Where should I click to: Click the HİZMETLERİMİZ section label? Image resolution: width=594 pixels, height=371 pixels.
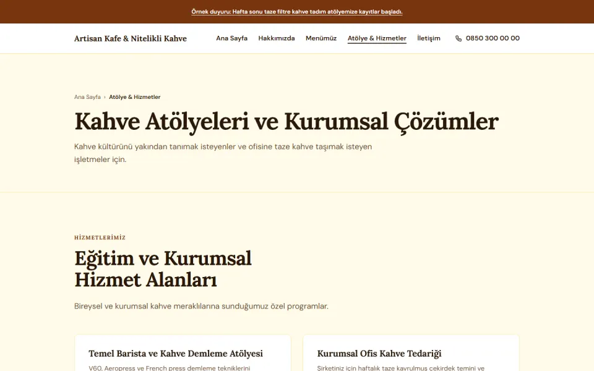coord(100,237)
